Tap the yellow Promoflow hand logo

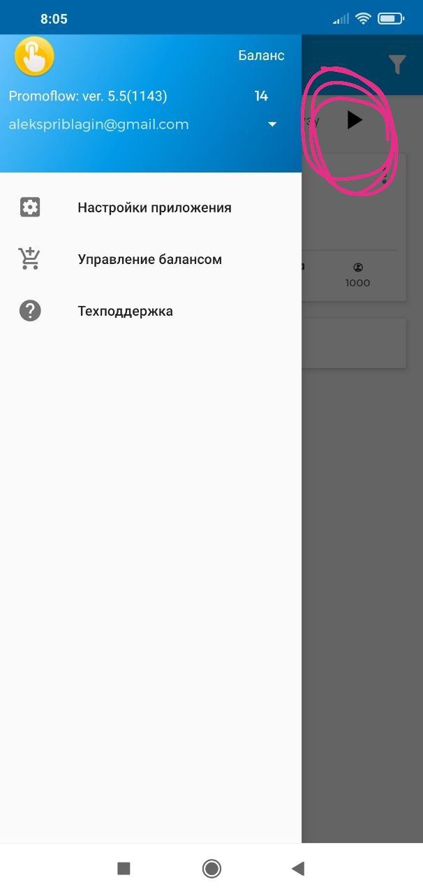[x=34, y=57]
